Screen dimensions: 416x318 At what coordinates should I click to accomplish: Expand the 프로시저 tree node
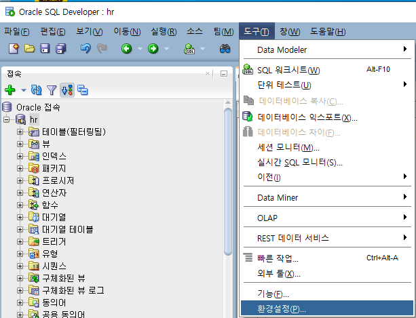pyautogui.click(x=20, y=180)
